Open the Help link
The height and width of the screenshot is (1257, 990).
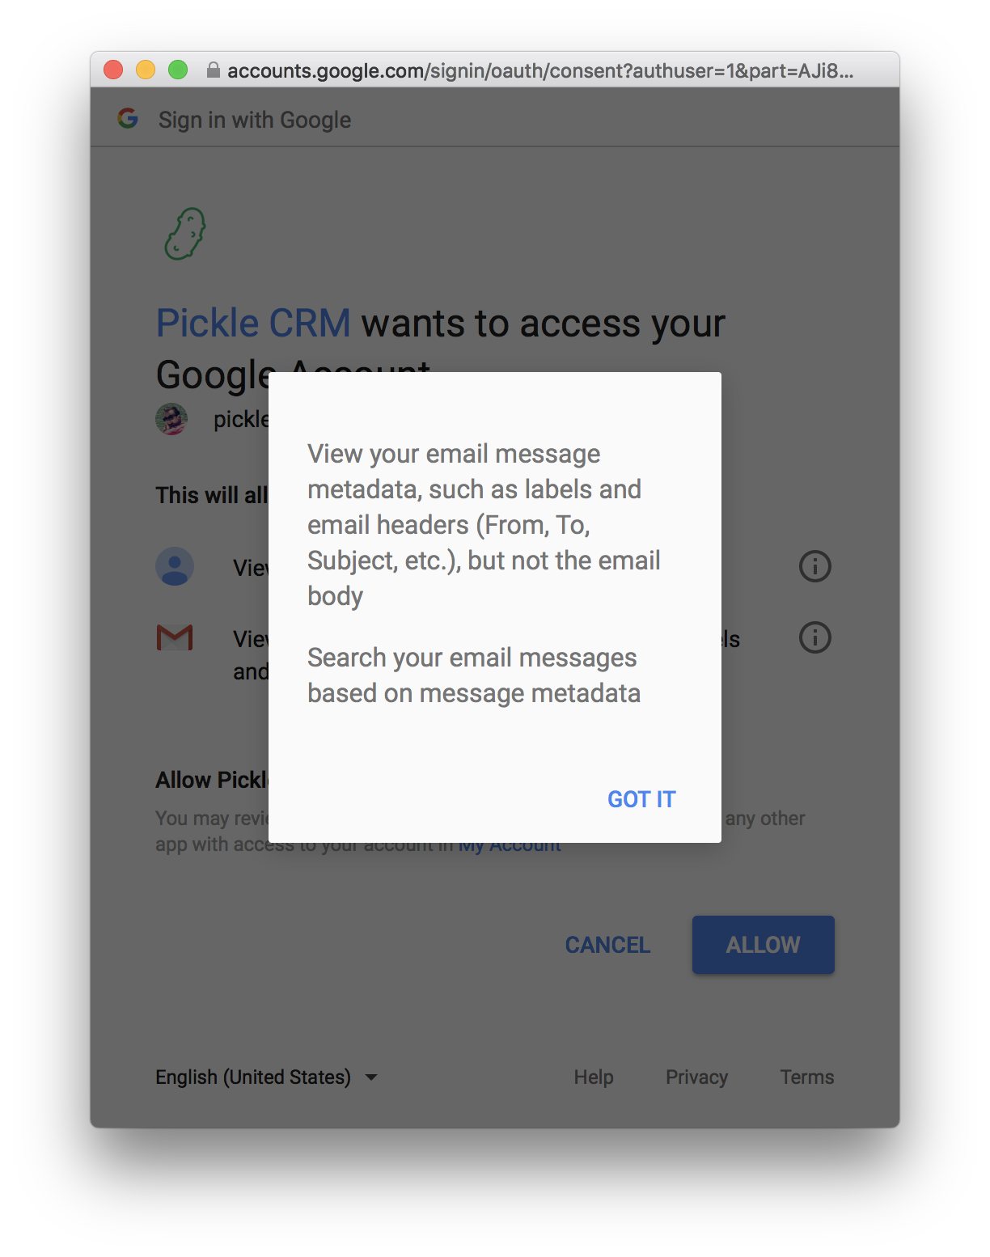pos(594,1077)
